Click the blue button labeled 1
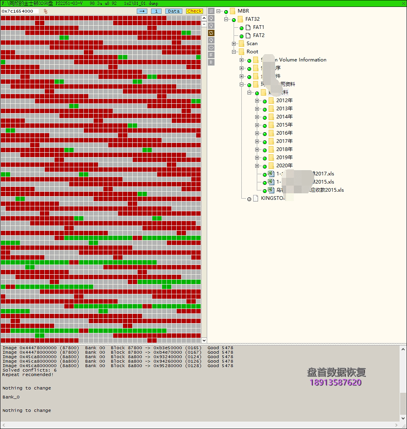This screenshot has width=407, height=429. [x=156, y=11]
